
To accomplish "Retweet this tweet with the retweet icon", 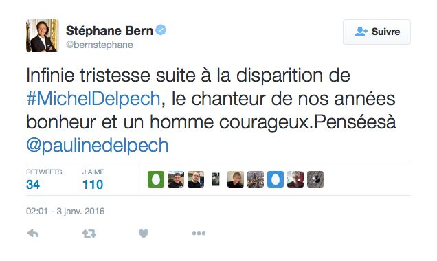I will pyautogui.click(x=89, y=234).
